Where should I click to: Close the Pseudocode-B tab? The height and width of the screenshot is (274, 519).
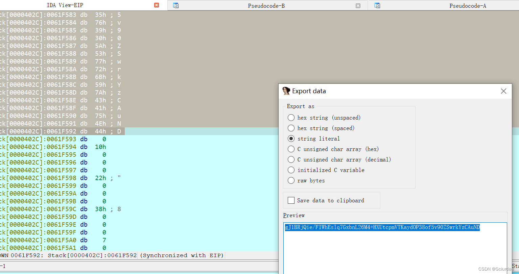(358, 5)
